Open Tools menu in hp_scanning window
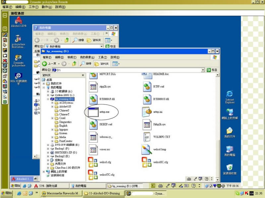 tap(103, 57)
